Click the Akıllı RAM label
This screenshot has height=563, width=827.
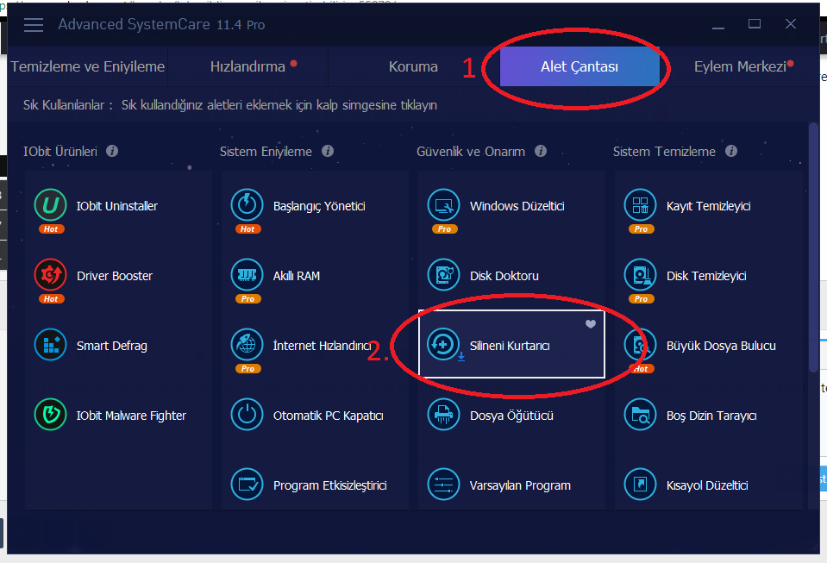point(297,276)
